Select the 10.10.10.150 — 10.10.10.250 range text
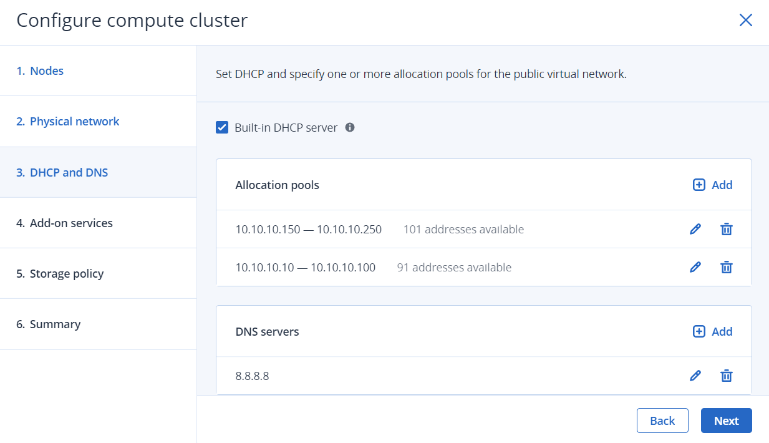This screenshot has width=769, height=443. pyautogui.click(x=309, y=230)
